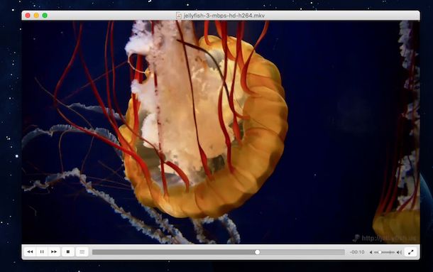Viewport: 433px width, 272px height.
Task: Maximize the window with the green button
Action: coord(45,16)
